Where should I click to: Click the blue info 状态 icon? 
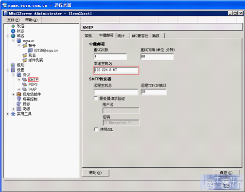(x=13, y=31)
